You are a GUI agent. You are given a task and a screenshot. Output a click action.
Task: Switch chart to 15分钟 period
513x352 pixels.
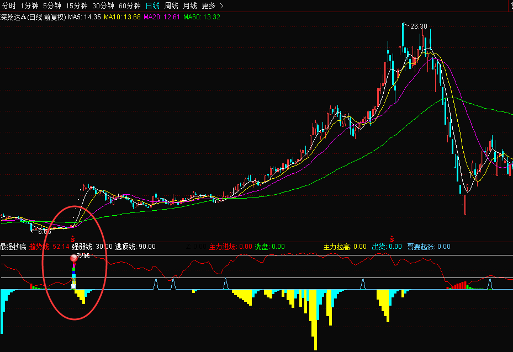pos(76,6)
